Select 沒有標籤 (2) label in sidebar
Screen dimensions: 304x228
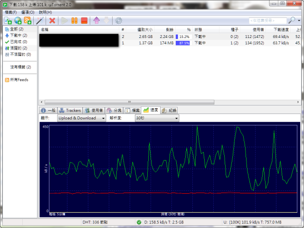point(20,67)
